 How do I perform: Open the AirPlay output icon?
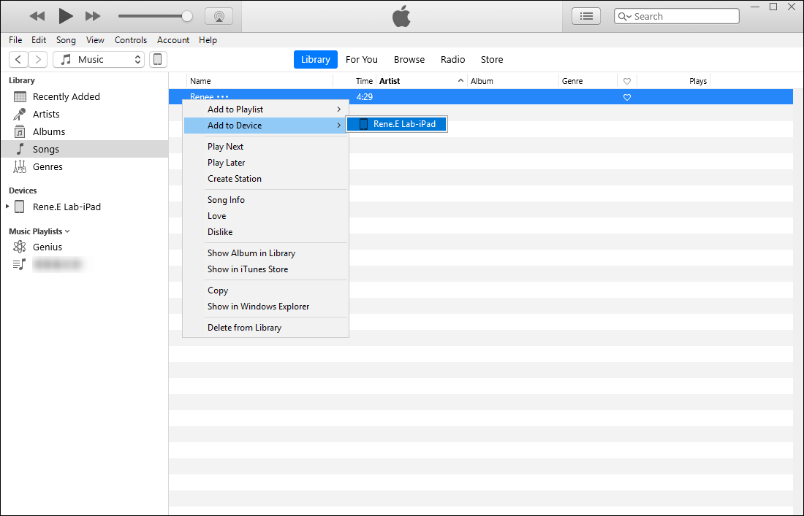219,16
